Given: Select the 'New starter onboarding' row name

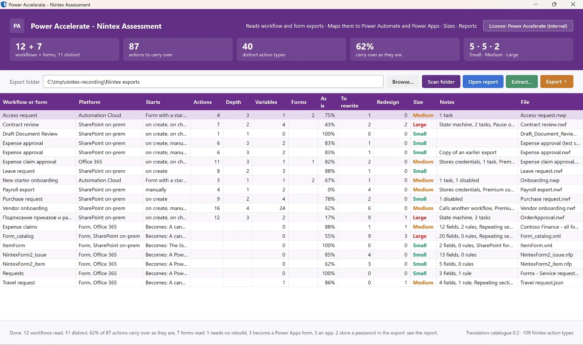Looking at the screenshot, I should tap(30, 180).
